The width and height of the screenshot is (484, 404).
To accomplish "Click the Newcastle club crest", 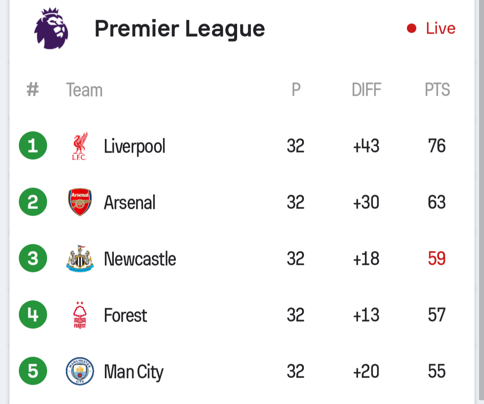I will [x=80, y=258].
